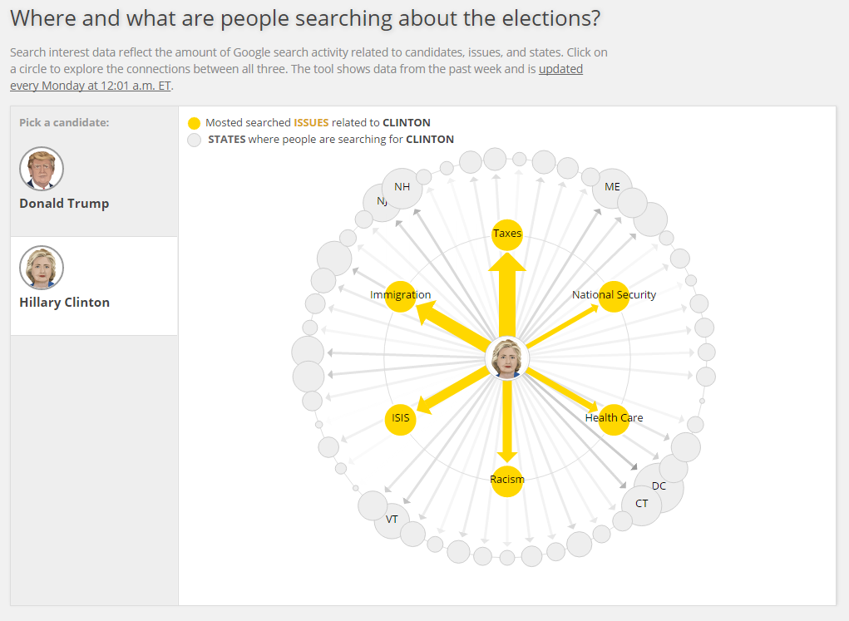Image resolution: width=849 pixels, height=621 pixels.
Task: Click the Health Care issue circle
Action: tap(614, 418)
